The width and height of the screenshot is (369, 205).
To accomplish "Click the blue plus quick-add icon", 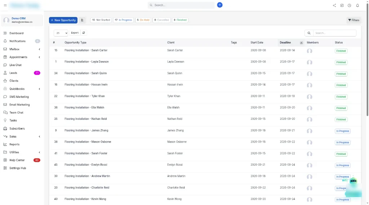I will coord(219,5).
